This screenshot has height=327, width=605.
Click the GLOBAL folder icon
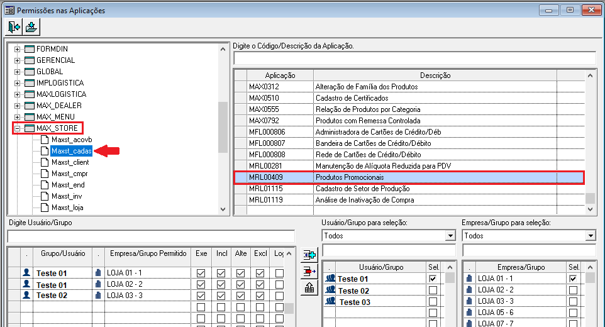tap(30, 72)
